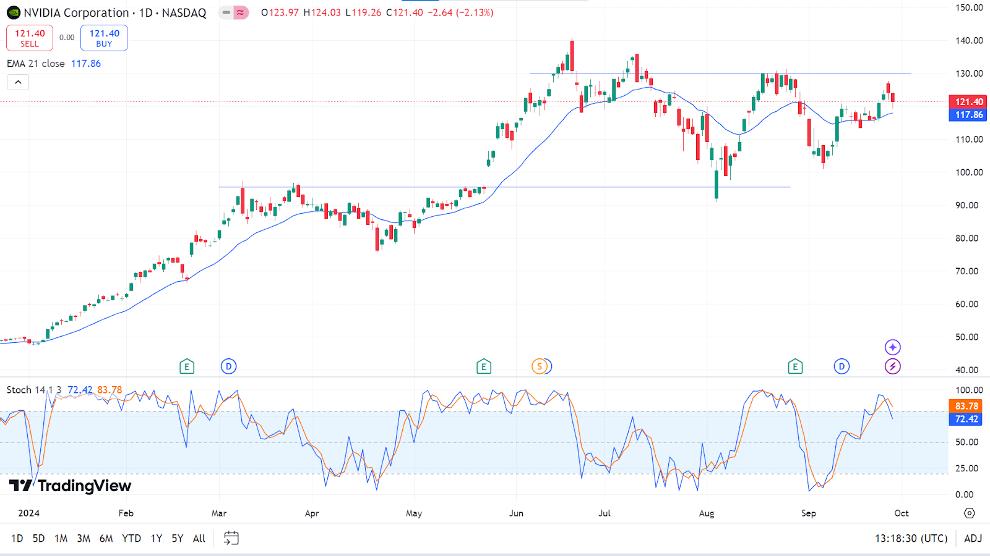Click the NASDAQ exchange text in chart title

pyautogui.click(x=184, y=12)
